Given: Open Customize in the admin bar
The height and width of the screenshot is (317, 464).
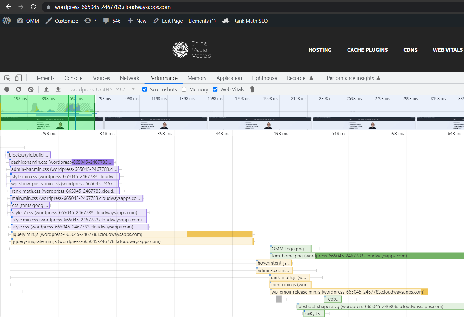Looking at the screenshot, I should click(x=62, y=21).
